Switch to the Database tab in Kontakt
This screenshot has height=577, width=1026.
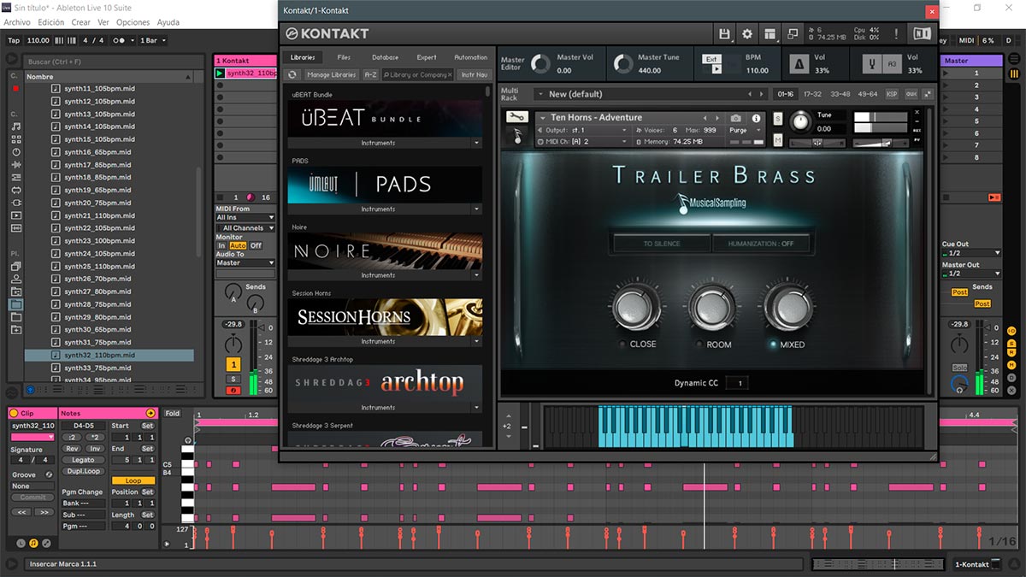[386, 57]
